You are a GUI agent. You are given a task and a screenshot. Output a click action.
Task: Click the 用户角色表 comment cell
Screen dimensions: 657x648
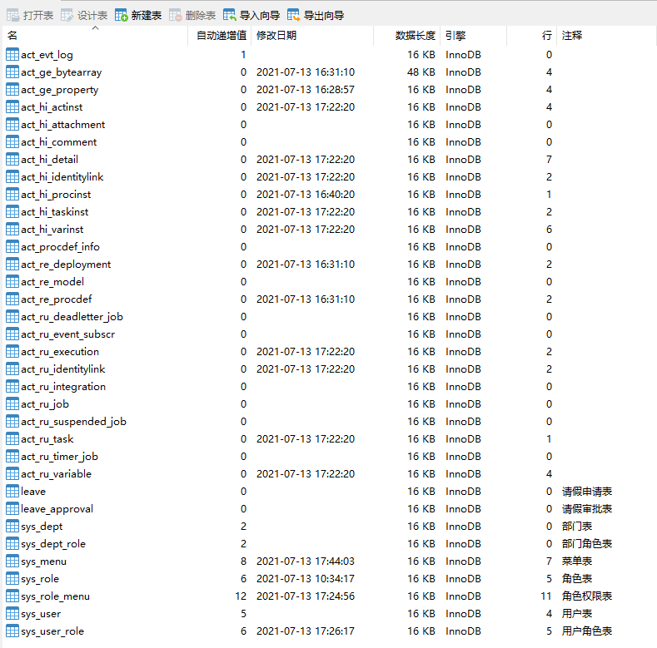587,631
